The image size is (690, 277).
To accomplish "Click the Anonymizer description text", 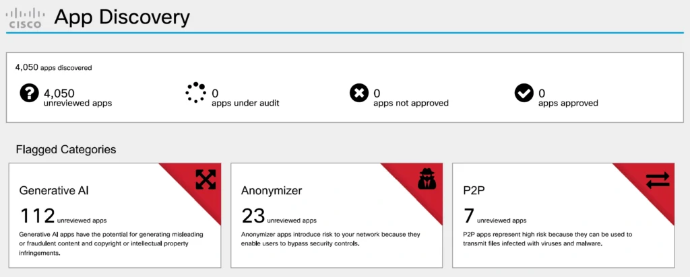I will point(330,239).
